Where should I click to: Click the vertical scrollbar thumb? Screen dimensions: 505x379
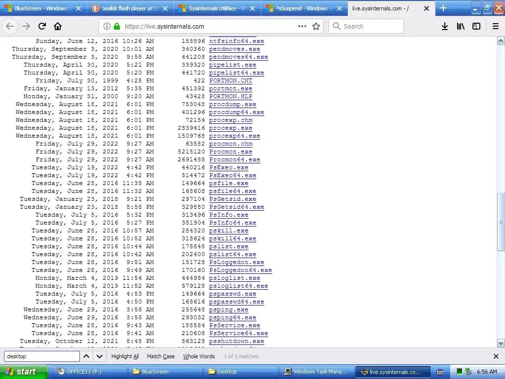pos(501,222)
